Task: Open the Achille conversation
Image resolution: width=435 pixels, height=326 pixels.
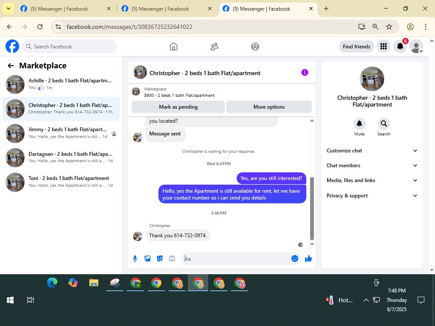Action: pyautogui.click(x=61, y=84)
